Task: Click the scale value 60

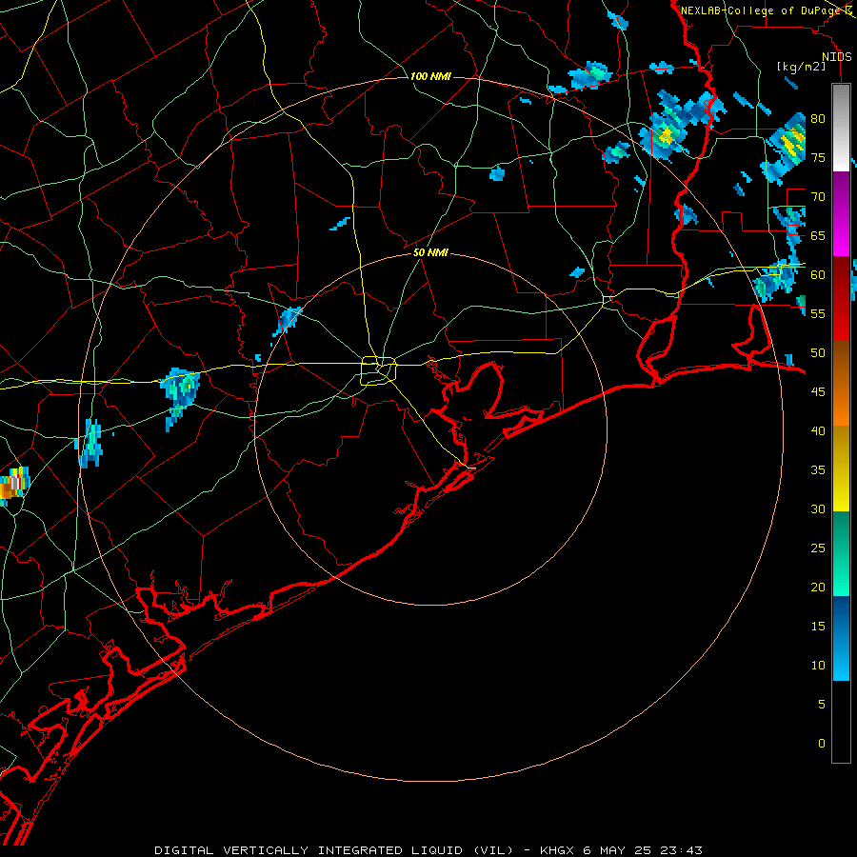Action: pyautogui.click(x=818, y=275)
